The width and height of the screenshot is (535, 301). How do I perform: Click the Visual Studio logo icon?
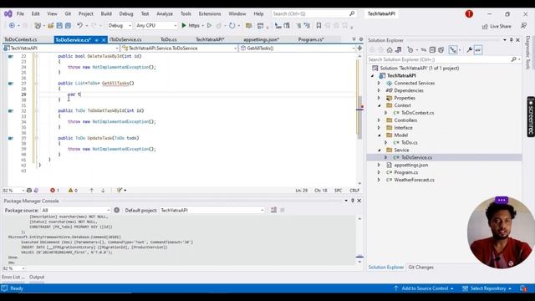8,14
